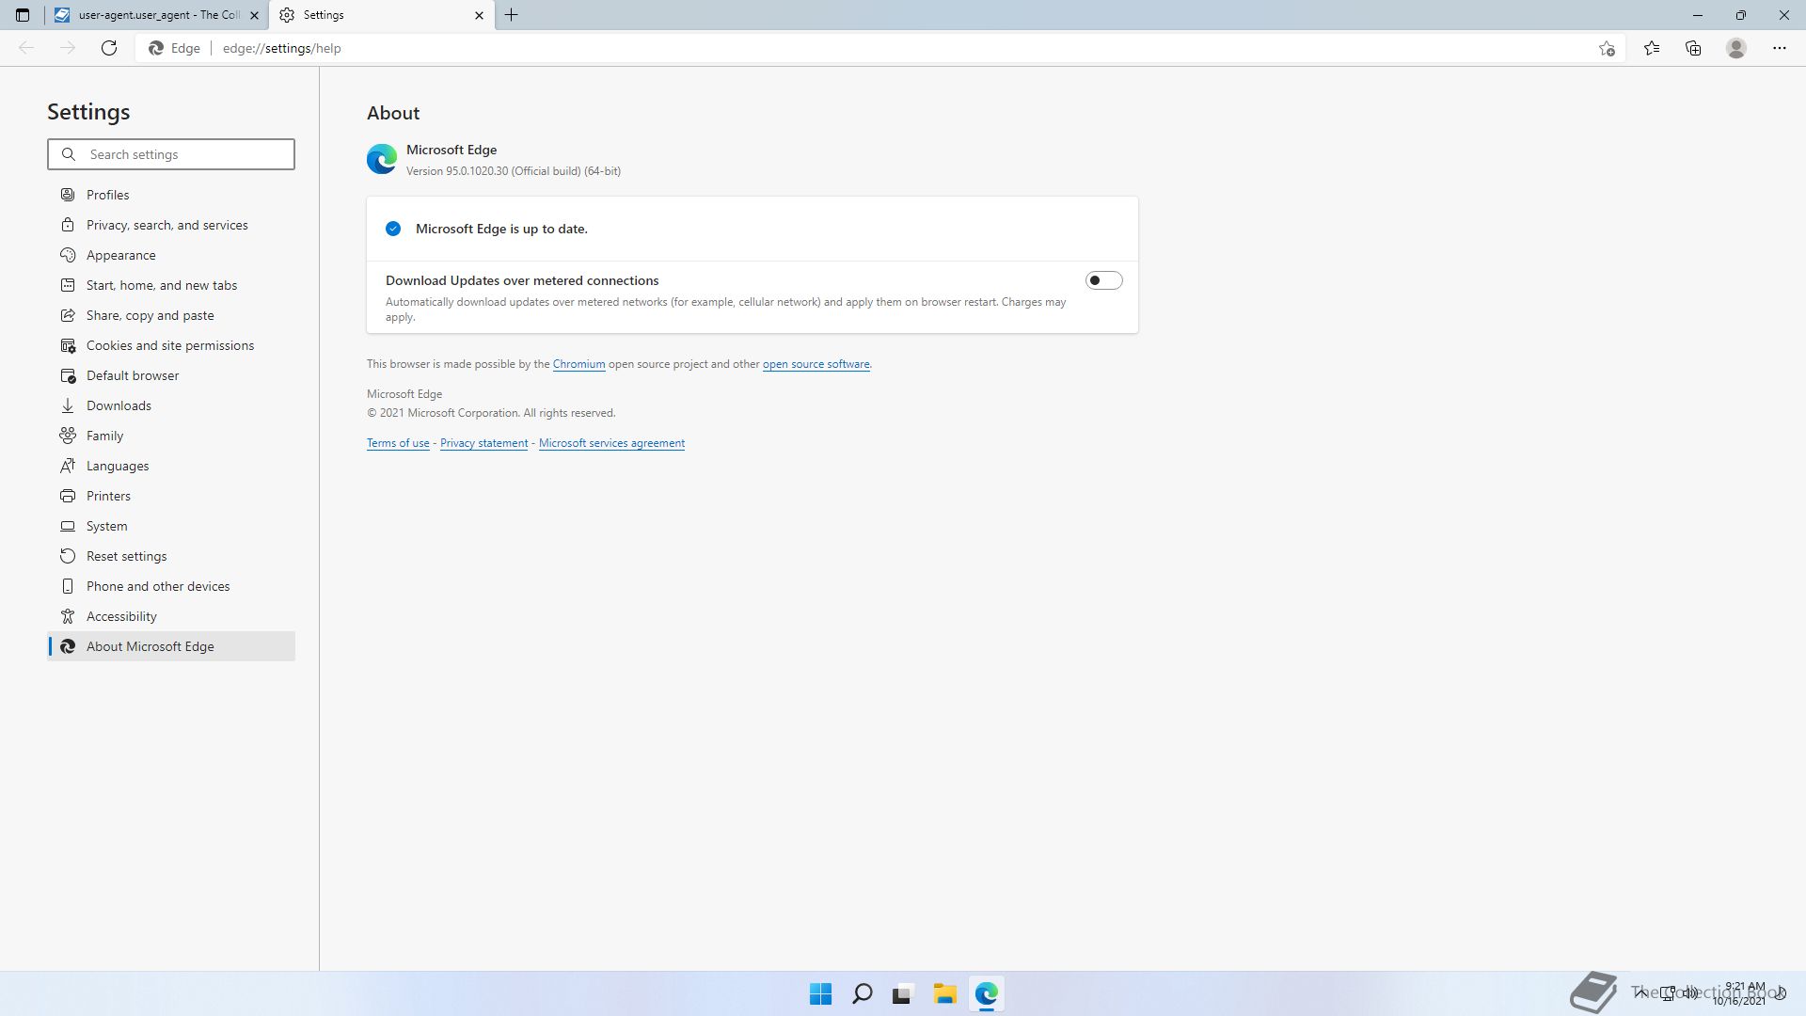Click 'Microsoft Edge is up to date.' text
This screenshot has width=1806, height=1016.
(x=501, y=229)
